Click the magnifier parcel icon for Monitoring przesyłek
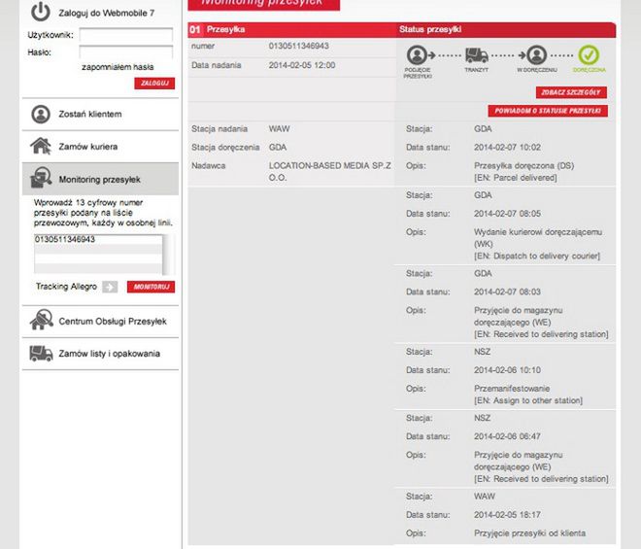641x549 pixels. coord(41,177)
